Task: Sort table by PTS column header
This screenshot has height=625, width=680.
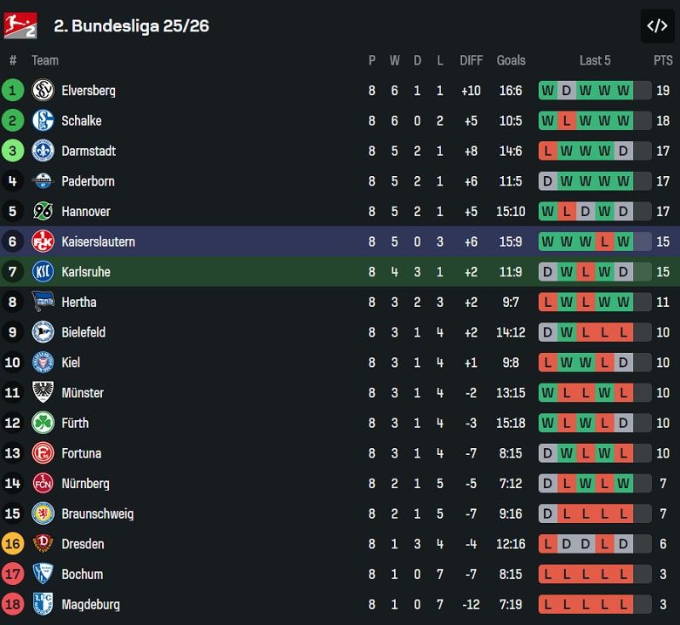Action: [x=663, y=60]
